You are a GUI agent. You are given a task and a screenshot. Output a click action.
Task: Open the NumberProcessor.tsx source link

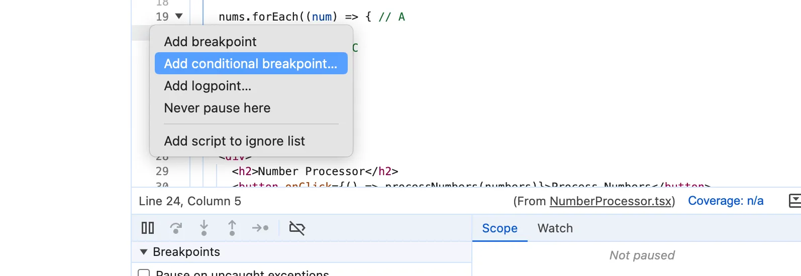pyautogui.click(x=611, y=201)
